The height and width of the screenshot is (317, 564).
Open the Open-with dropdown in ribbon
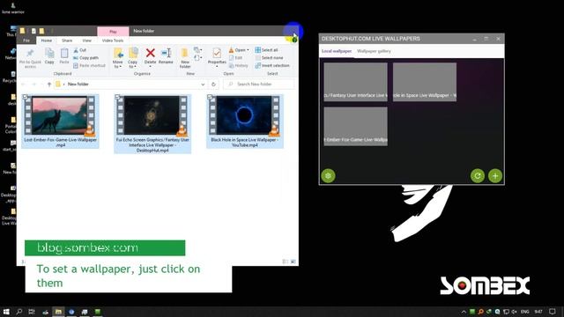pos(248,50)
